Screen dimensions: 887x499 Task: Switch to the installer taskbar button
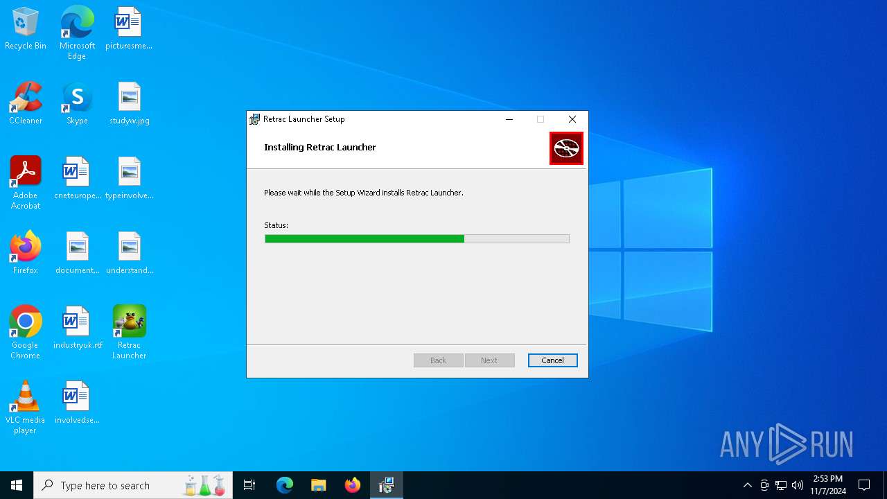pos(387,485)
